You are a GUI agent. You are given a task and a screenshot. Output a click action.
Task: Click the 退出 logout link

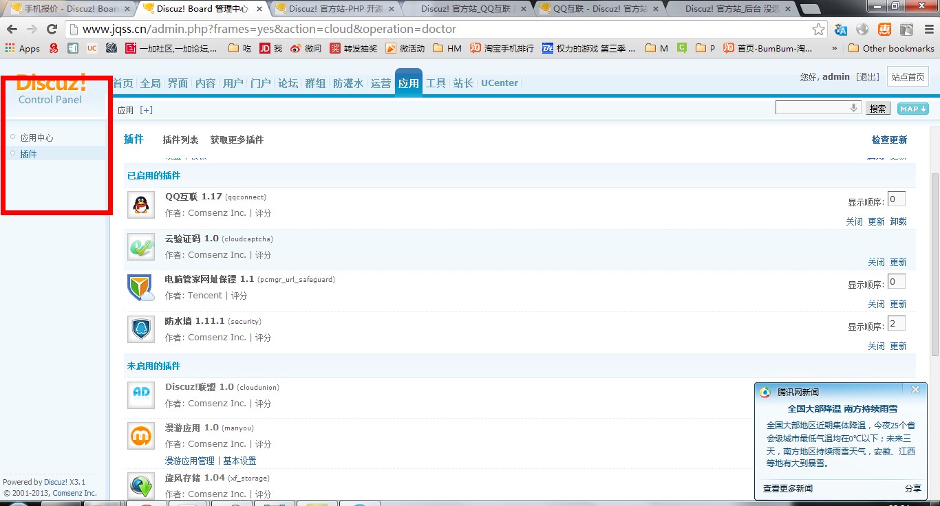tap(868, 77)
